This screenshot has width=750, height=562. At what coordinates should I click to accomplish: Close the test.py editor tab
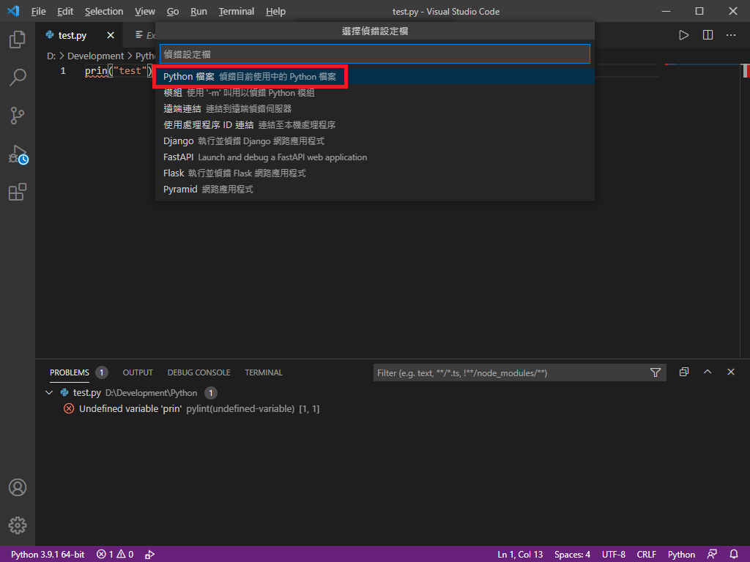click(111, 35)
